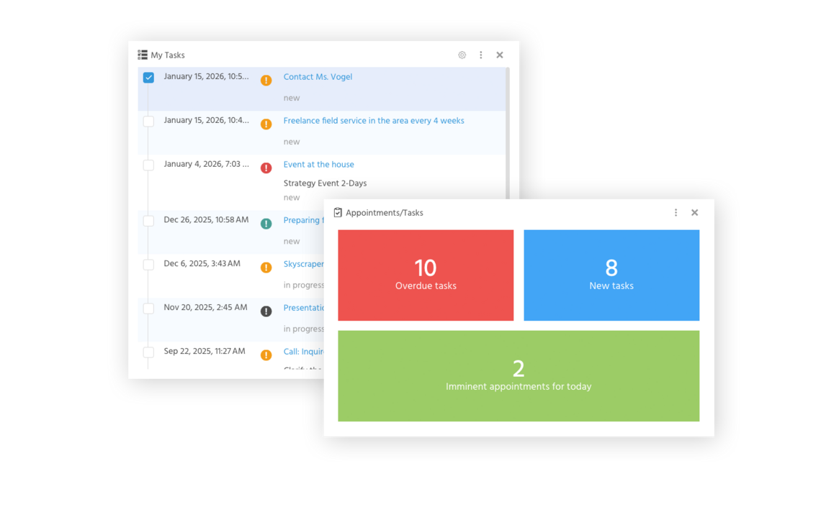
Task: Click orange priority icon on Dec 6 task
Action: [x=266, y=268]
